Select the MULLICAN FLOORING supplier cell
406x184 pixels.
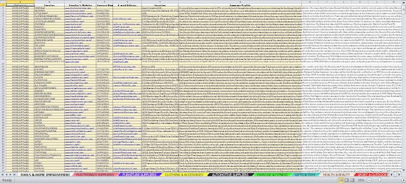coord(49,131)
